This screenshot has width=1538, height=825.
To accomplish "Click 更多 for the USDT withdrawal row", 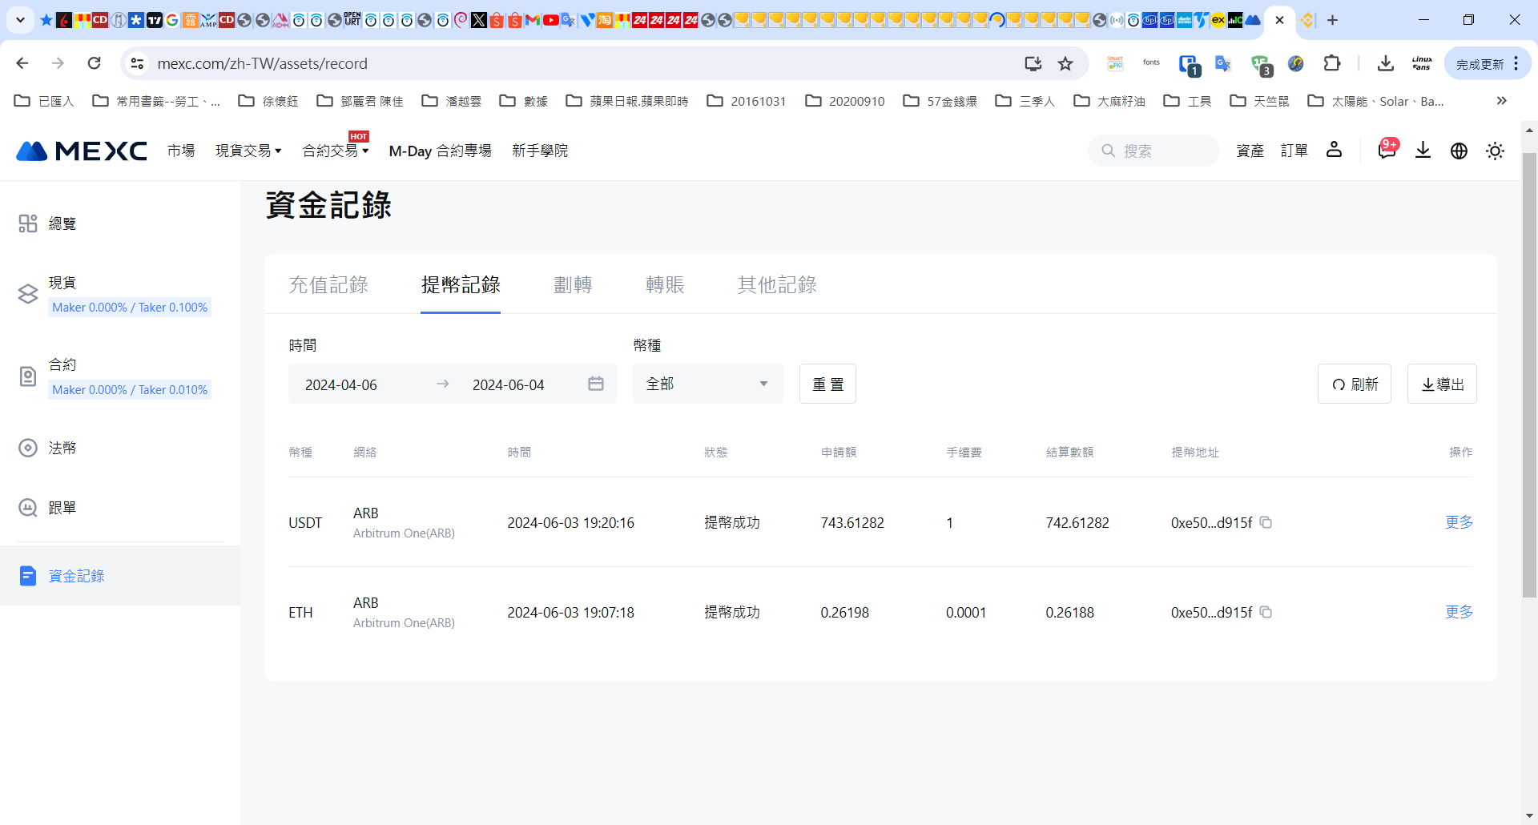I will [1459, 522].
